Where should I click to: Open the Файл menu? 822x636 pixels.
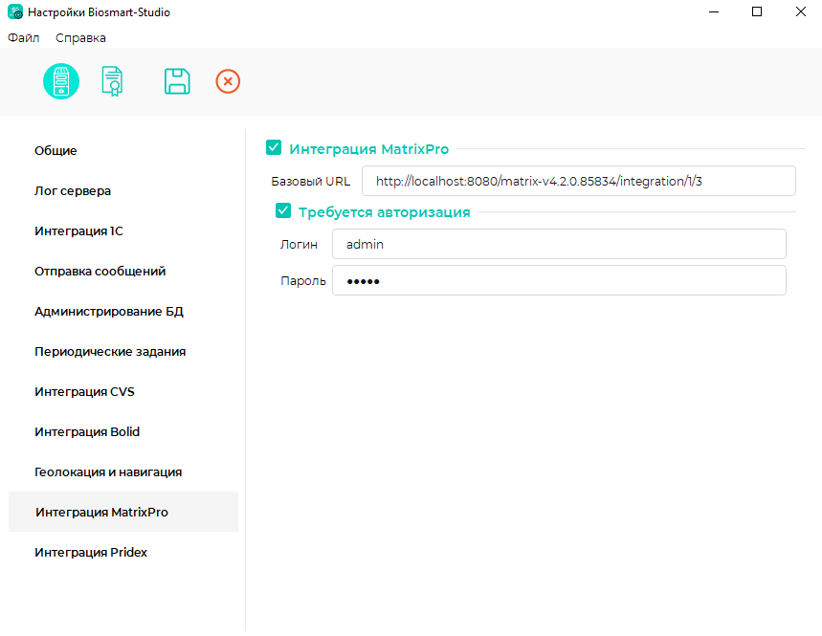pos(24,37)
